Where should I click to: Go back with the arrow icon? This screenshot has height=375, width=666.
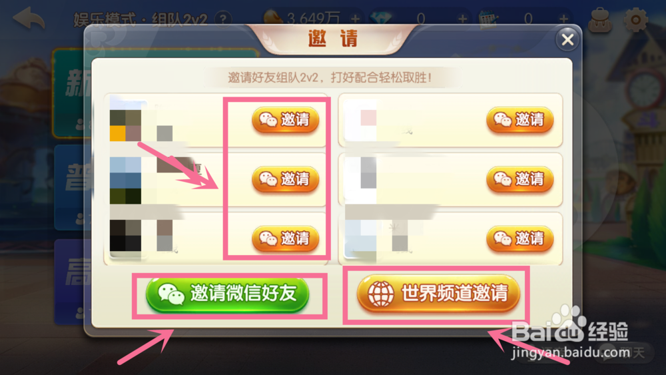point(29,19)
